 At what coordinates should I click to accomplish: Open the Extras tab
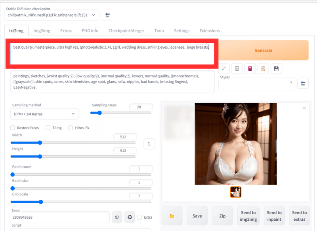(x=66, y=31)
